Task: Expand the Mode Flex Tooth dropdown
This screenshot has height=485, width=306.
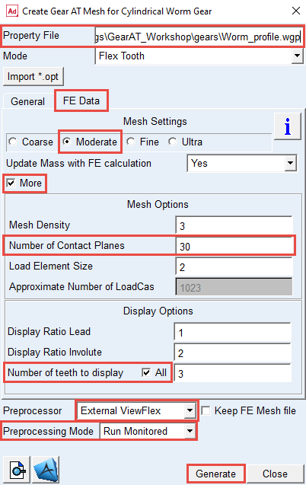Action: click(x=297, y=56)
